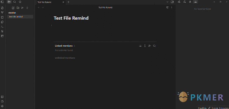This screenshot has width=229, height=109.
Task: Show the backlinks search filter
Action: [x=154, y=46]
